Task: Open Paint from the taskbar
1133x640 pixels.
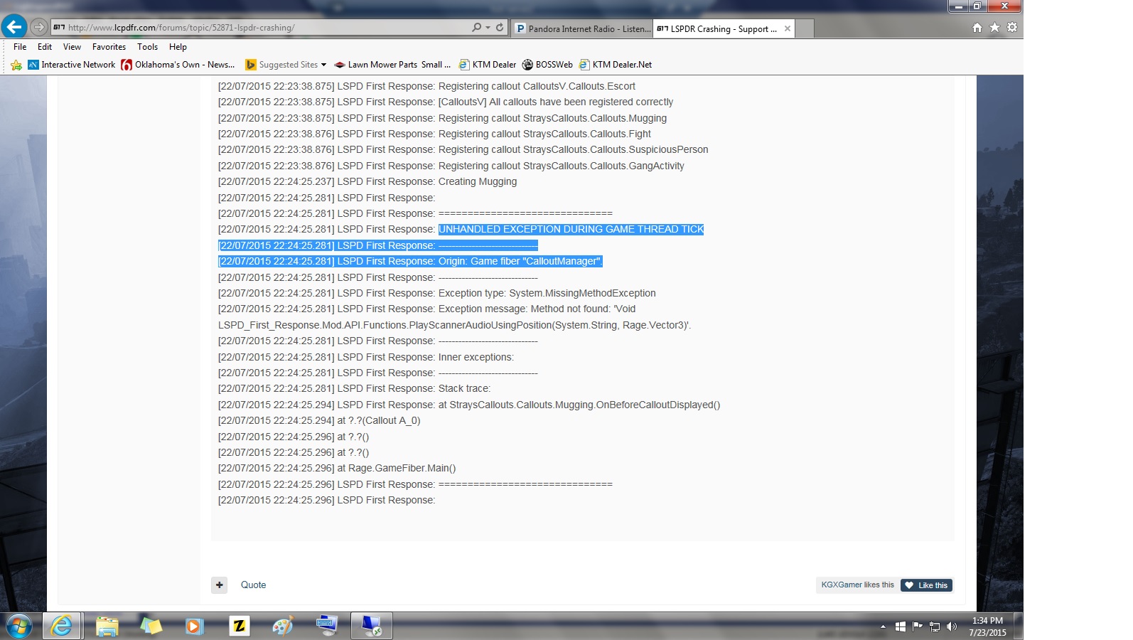Action: coord(282,626)
